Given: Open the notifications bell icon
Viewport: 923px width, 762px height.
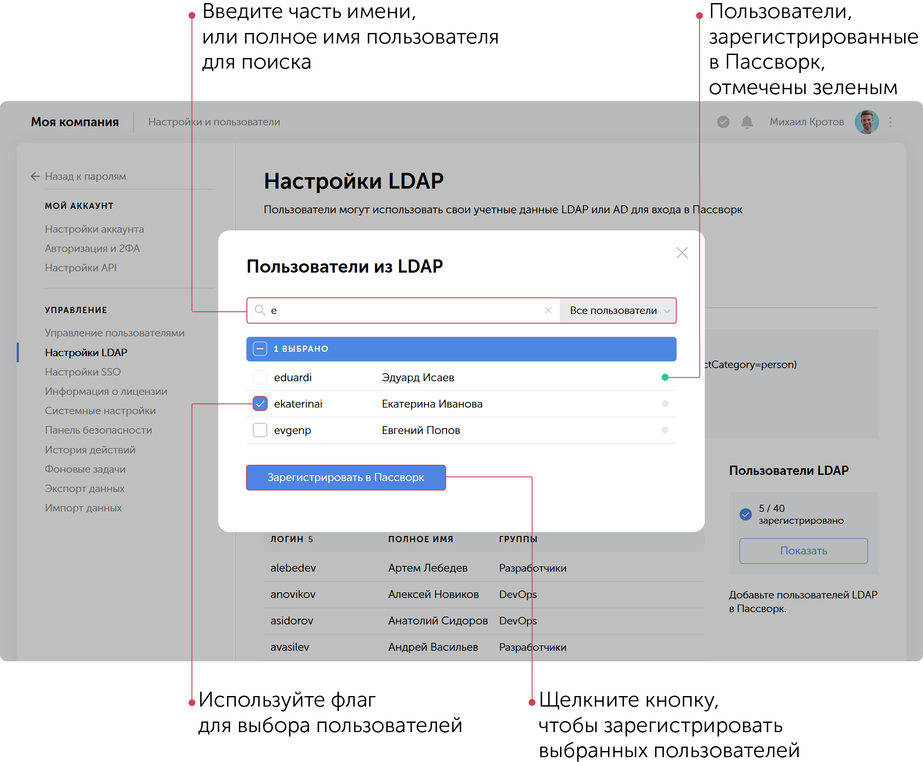Looking at the screenshot, I should tap(747, 122).
